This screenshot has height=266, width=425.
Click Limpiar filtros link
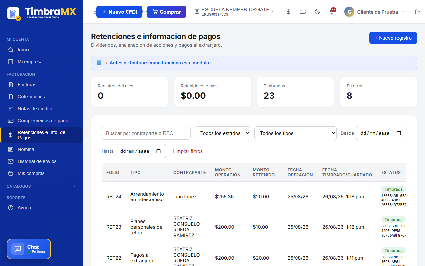188,151
